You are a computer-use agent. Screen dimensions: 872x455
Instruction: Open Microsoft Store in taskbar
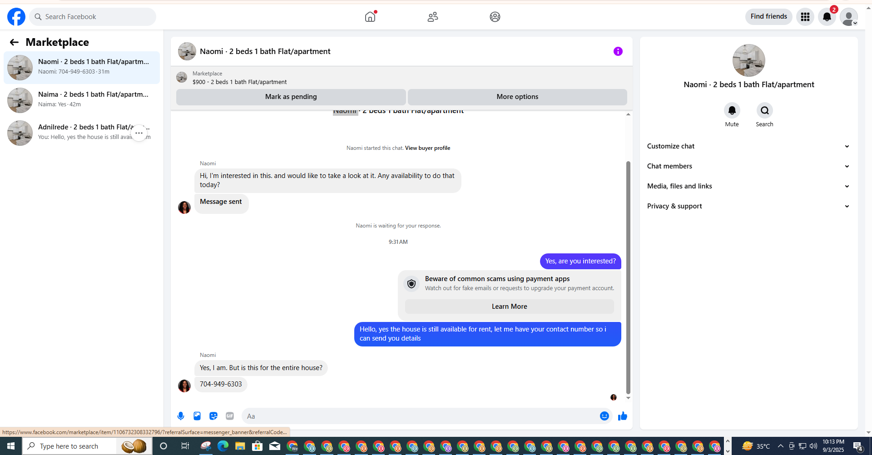[x=258, y=446]
